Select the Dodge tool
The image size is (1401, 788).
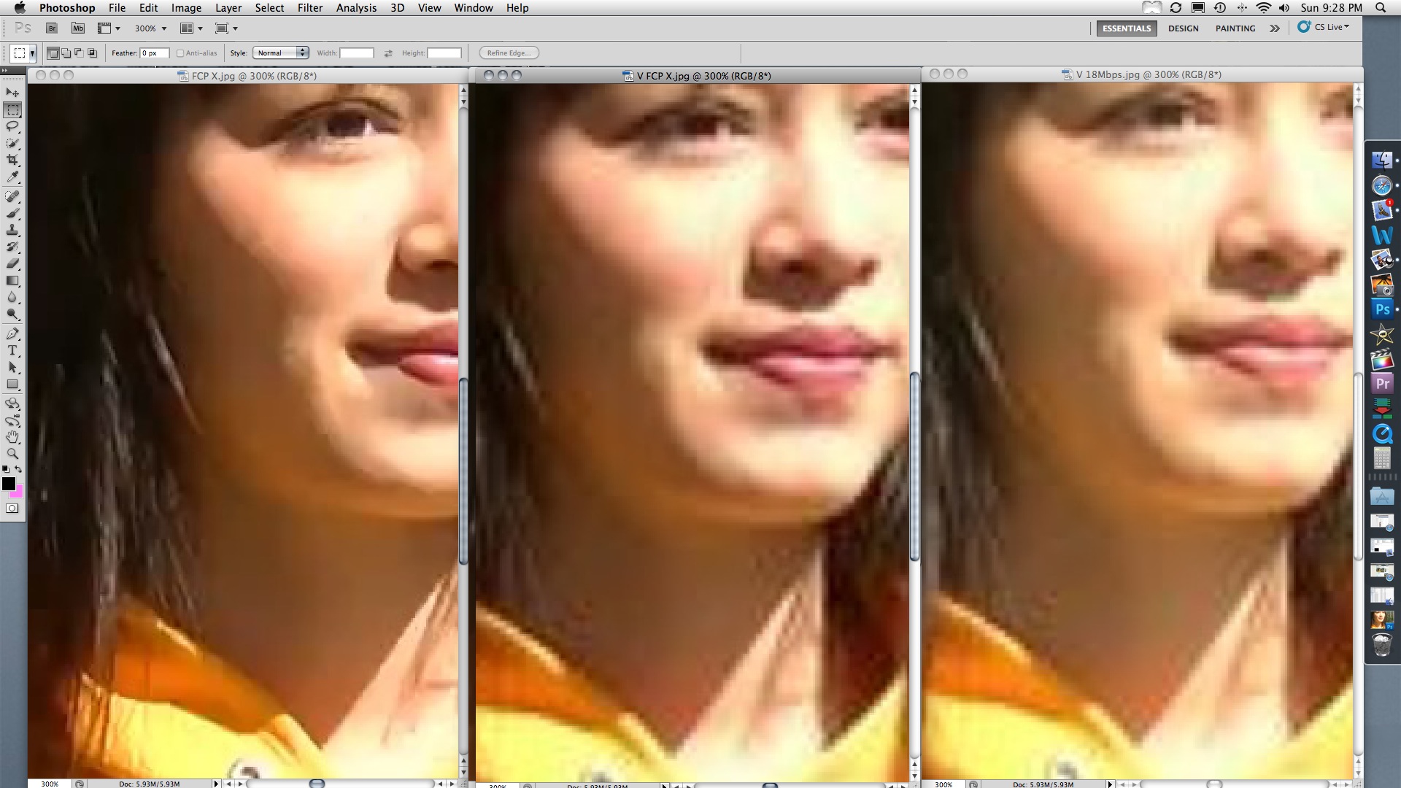tap(12, 314)
